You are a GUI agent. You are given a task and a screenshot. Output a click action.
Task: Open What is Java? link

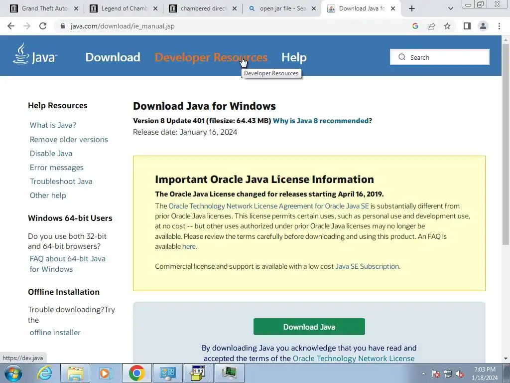pos(53,125)
